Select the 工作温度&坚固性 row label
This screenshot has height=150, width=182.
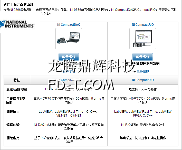click(16, 101)
